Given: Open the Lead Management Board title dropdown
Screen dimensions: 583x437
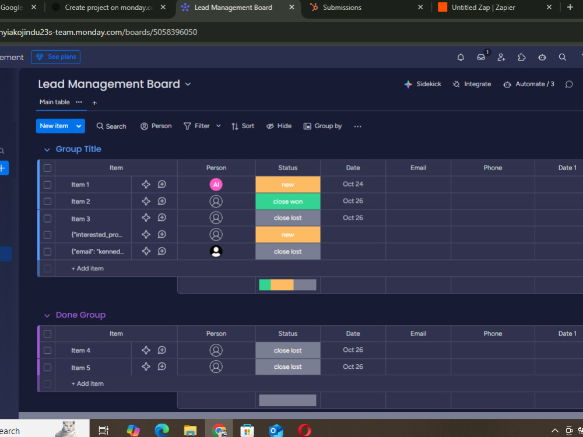Looking at the screenshot, I should click(x=188, y=84).
